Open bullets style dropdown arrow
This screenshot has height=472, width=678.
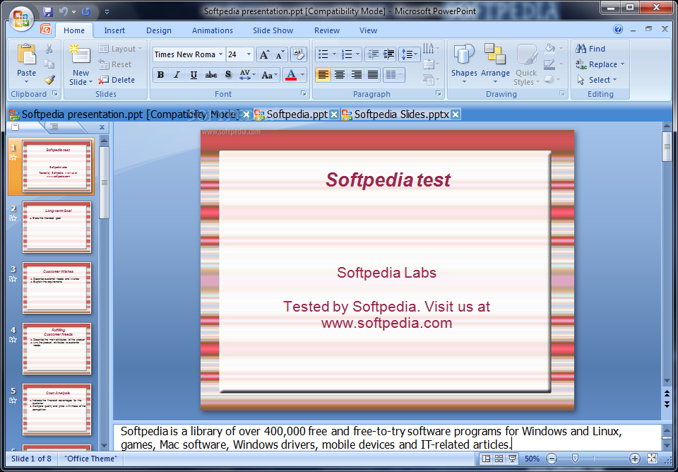coord(334,54)
